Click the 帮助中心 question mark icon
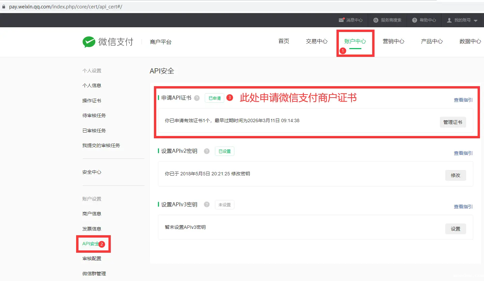Image resolution: width=484 pixels, height=281 pixels. (x=415, y=20)
